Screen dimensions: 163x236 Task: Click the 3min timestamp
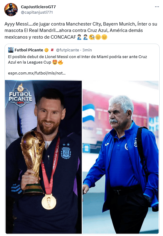point(87,50)
